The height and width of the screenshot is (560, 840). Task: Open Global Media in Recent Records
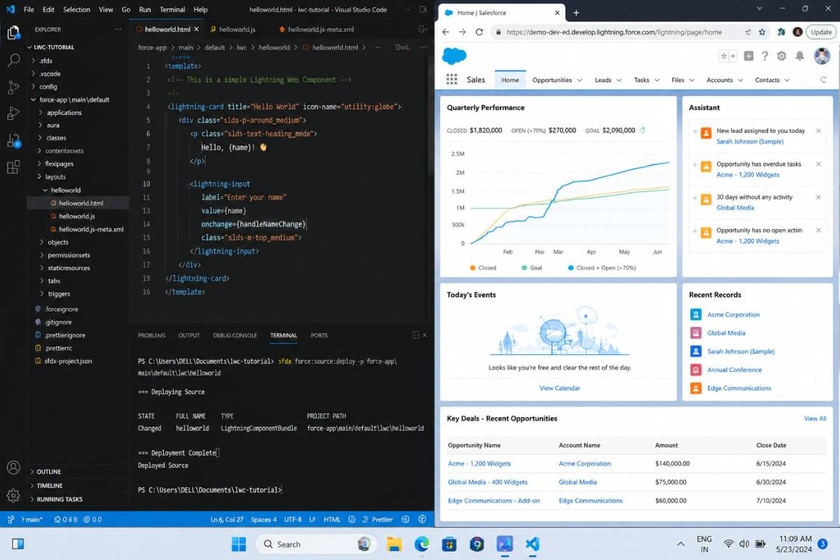(726, 333)
